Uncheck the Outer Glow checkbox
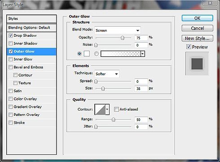 (10, 51)
